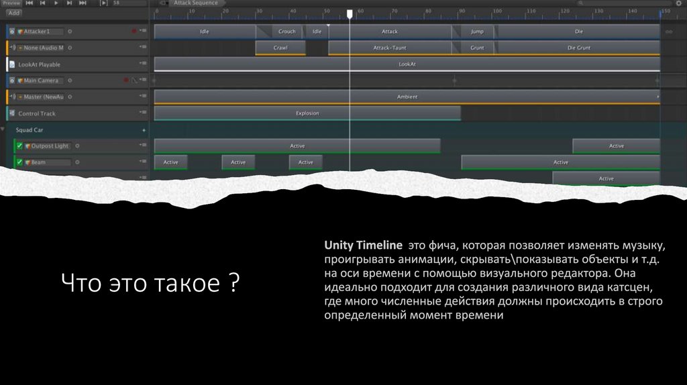Select the Attack-Taunt audio clip
The height and width of the screenshot is (385, 687).
(390, 48)
